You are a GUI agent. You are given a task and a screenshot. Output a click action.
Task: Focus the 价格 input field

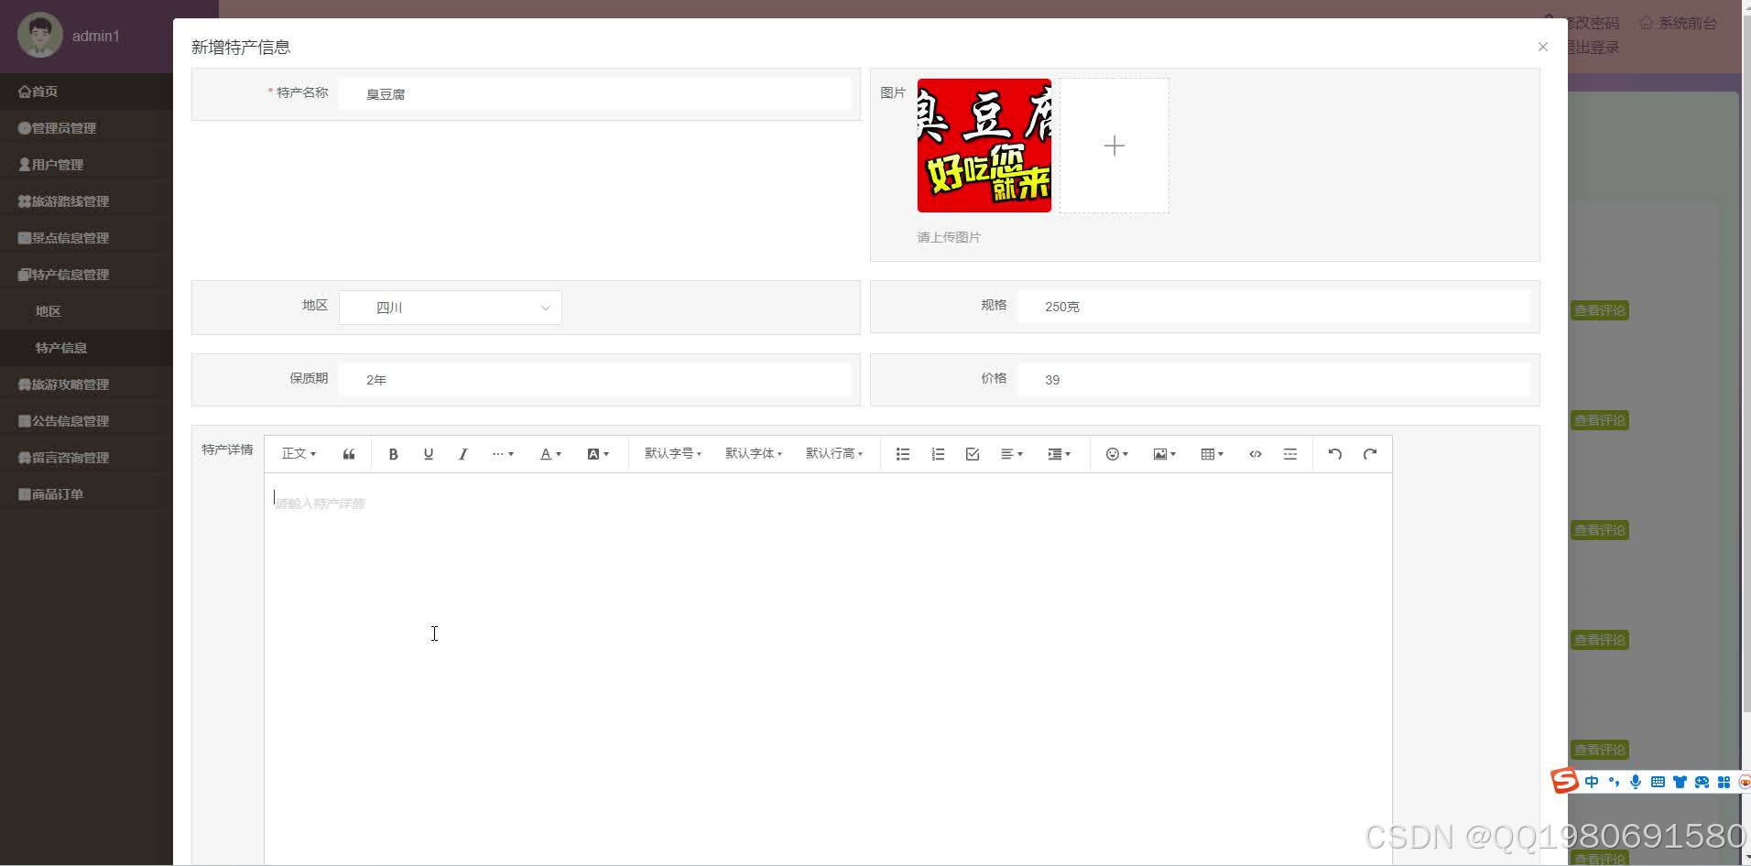(1273, 380)
